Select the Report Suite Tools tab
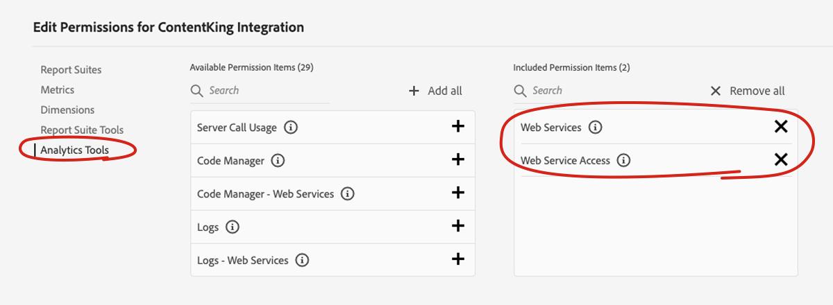Viewport: 833px width, 305px height. click(x=82, y=130)
